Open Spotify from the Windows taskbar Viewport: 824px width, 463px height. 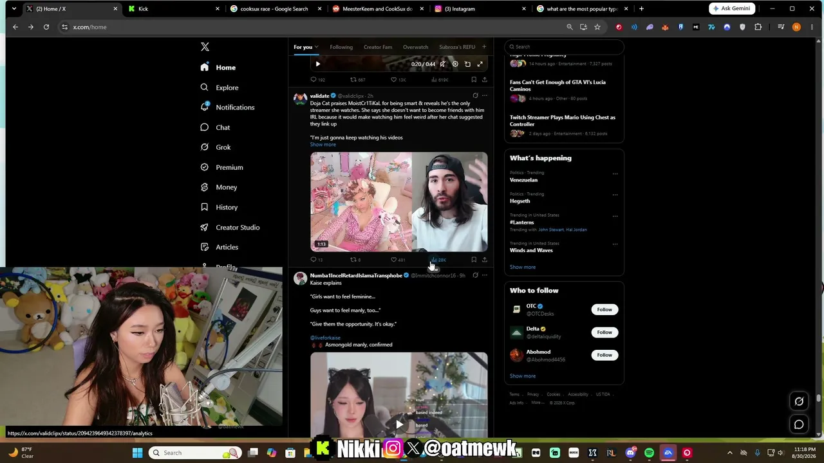coord(649,453)
